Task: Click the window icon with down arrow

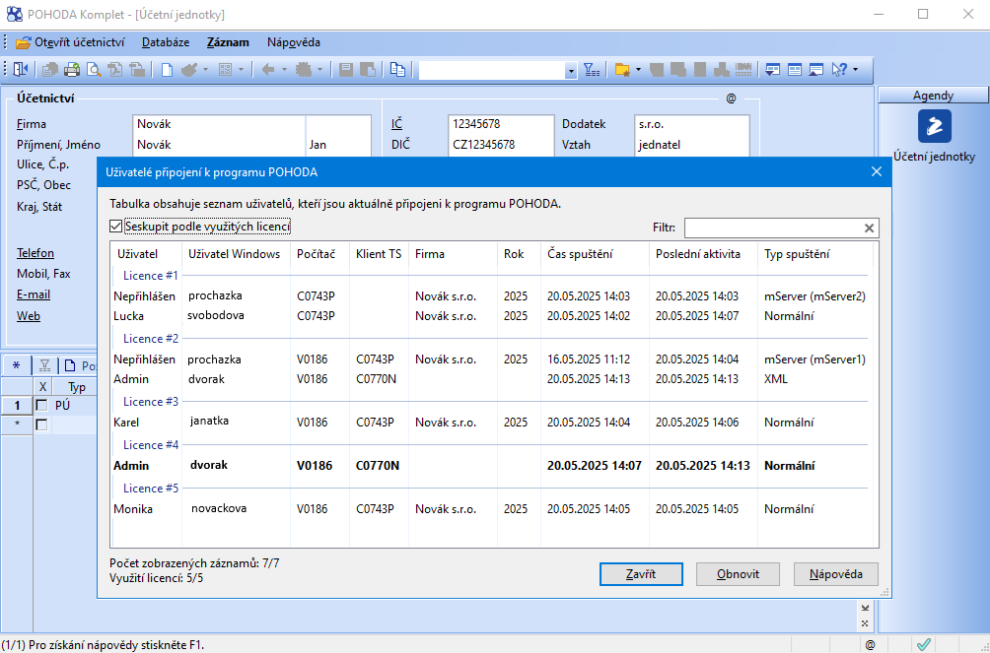Action: click(772, 69)
